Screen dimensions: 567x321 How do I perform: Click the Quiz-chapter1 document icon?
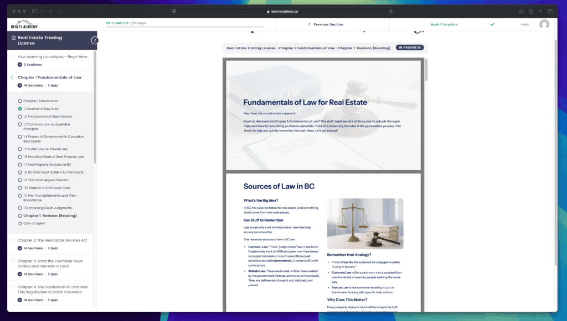click(x=19, y=223)
